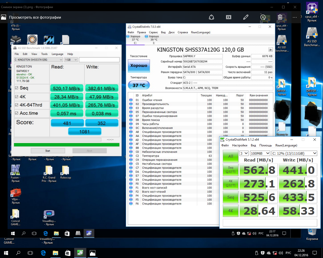Viewport: 323px width, 258px height.
Task: Click the 22:26 clock on the taskbar
Action: (301, 253)
